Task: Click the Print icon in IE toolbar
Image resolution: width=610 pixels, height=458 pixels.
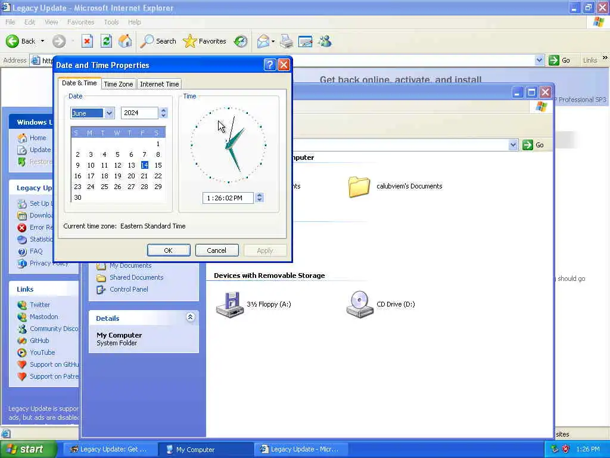Action: (287, 41)
